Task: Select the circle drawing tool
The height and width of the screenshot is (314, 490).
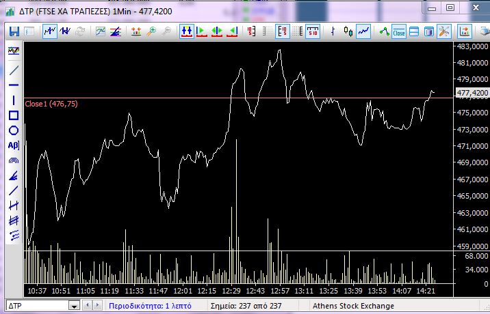Action: click(14, 130)
